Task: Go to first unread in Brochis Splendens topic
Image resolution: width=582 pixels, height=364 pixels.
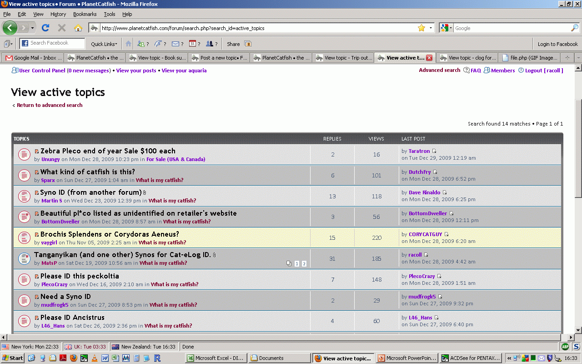Action: (37, 234)
